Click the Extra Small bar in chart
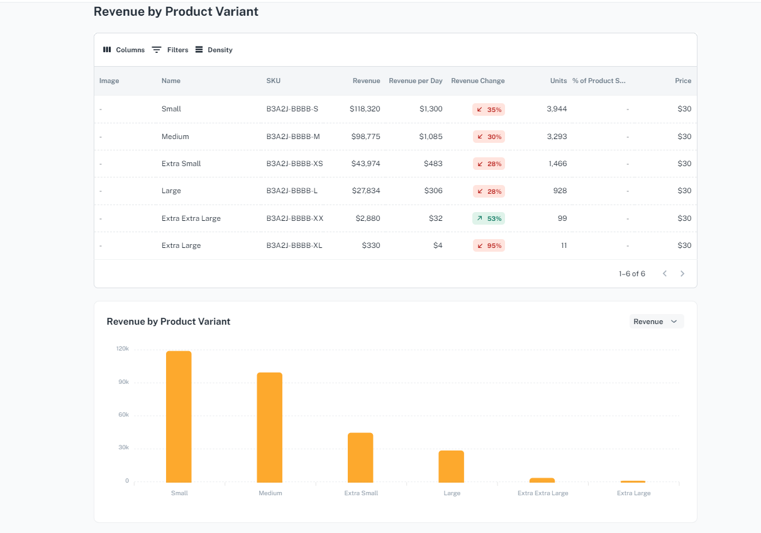 pos(360,457)
